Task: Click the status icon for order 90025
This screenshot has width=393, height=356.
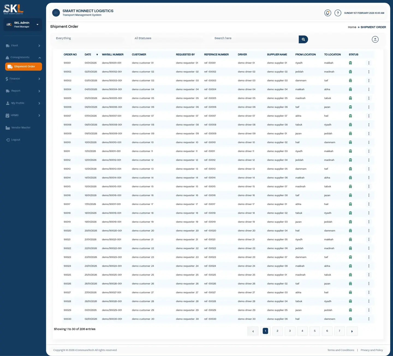Action: (x=350, y=275)
